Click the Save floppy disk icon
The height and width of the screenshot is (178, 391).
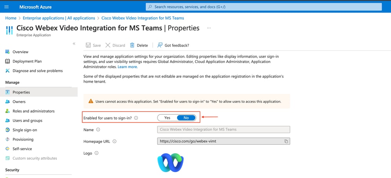point(88,45)
